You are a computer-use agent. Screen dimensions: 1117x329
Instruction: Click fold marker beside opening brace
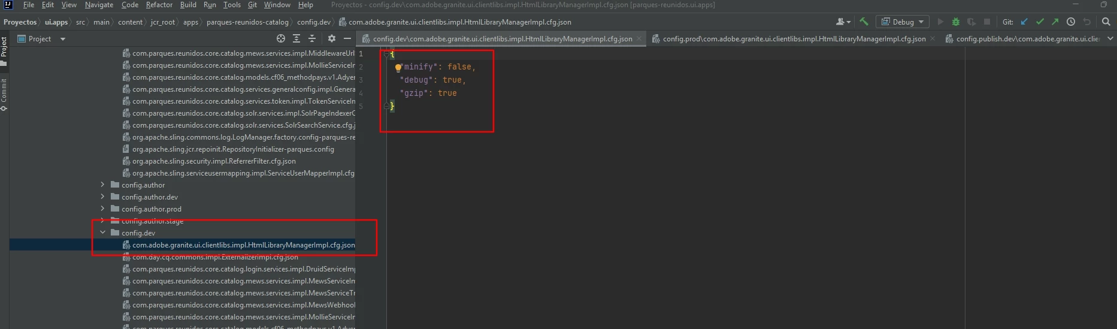[386, 54]
